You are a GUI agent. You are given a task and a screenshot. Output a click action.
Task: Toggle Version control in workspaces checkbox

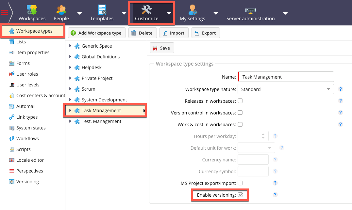[240, 113]
